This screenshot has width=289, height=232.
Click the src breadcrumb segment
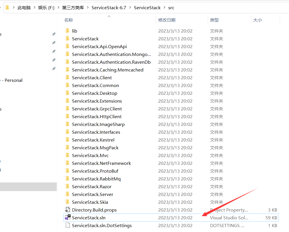171,8
